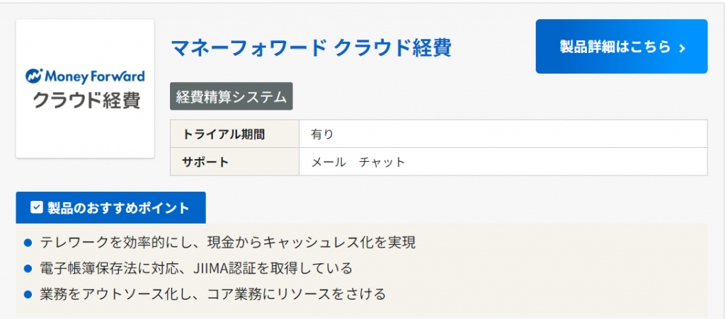Click the blue bullet beside テレワーク line
725x319 pixels.
pyautogui.click(x=28, y=243)
